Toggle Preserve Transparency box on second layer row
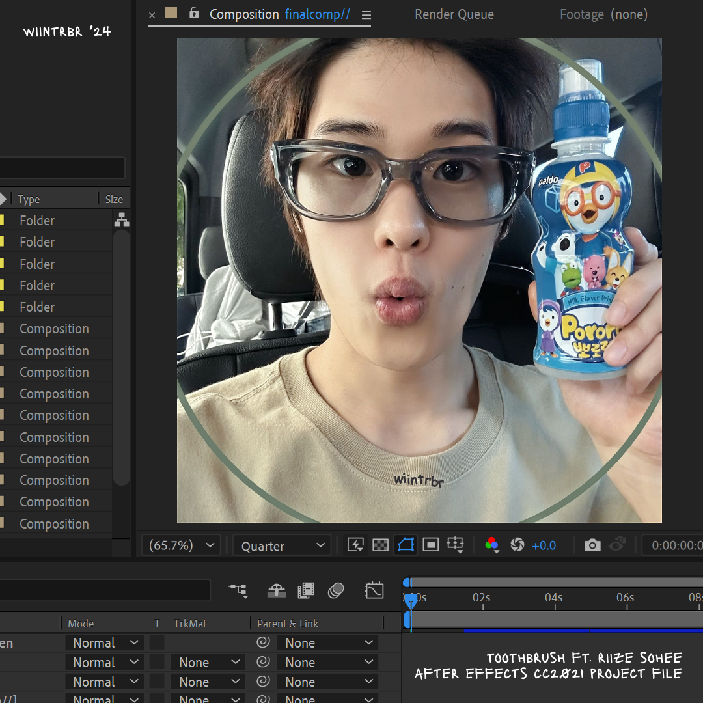The image size is (703, 703). pyautogui.click(x=157, y=662)
